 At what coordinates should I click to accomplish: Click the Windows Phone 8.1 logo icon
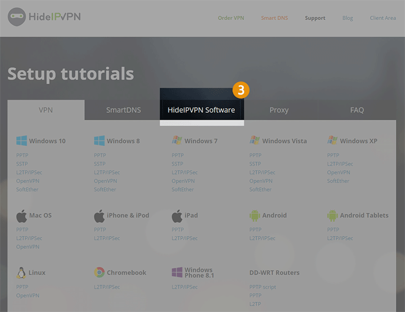177,273
